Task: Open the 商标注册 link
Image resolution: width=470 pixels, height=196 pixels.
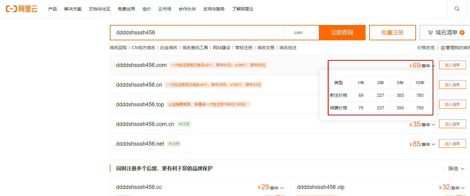Action: [x=243, y=48]
